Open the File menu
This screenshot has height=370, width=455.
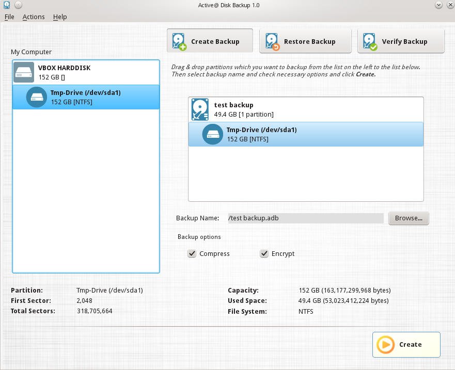point(9,17)
